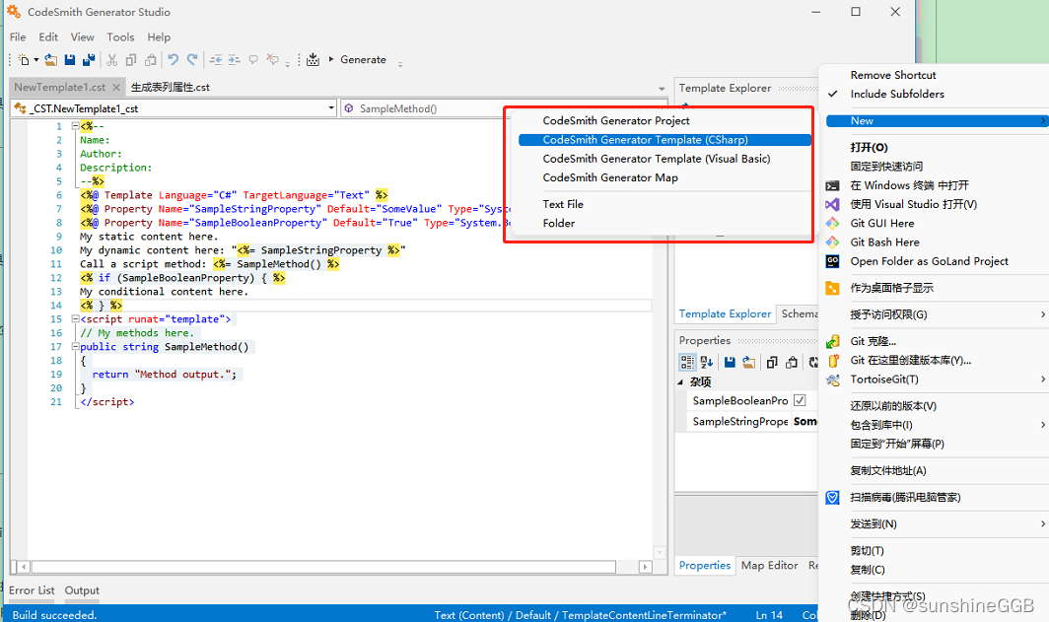Click the Increase indent icon
This screenshot has width=1049, height=622.
pyautogui.click(x=235, y=60)
